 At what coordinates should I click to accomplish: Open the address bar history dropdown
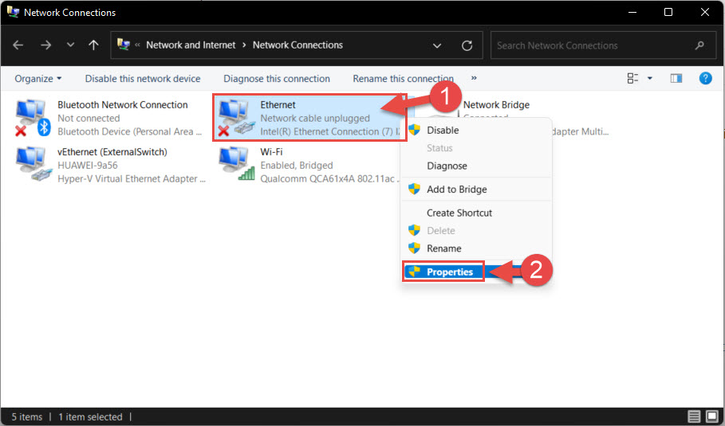coord(436,45)
